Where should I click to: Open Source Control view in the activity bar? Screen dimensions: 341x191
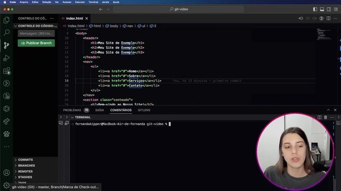click(6, 45)
